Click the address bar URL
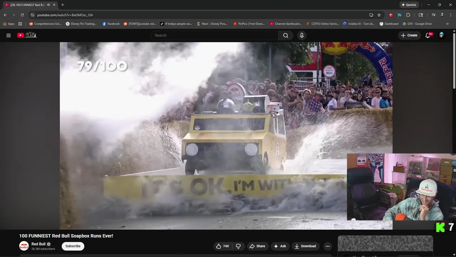Viewport: 456px width, 257px height. [x=65, y=15]
